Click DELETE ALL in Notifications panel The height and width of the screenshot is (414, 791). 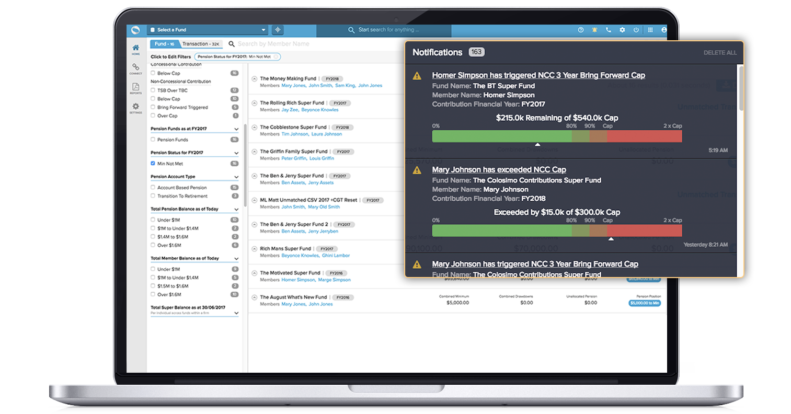[x=719, y=53]
